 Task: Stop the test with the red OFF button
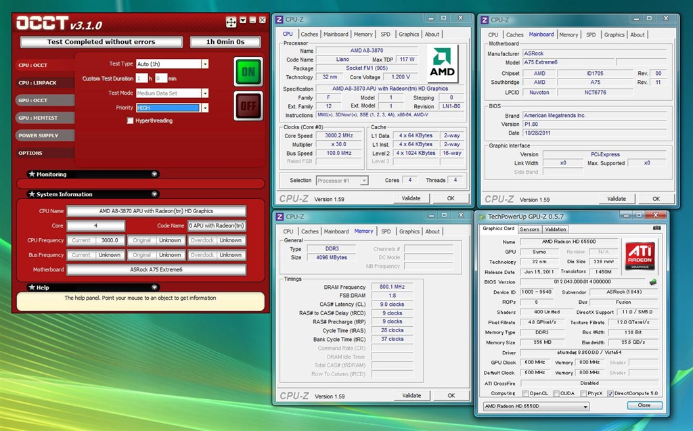248,106
